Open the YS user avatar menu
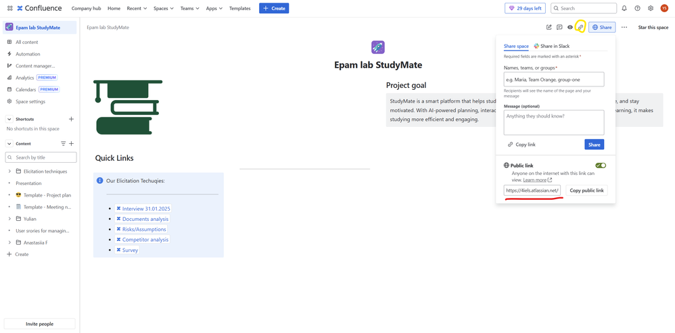 [x=664, y=8]
